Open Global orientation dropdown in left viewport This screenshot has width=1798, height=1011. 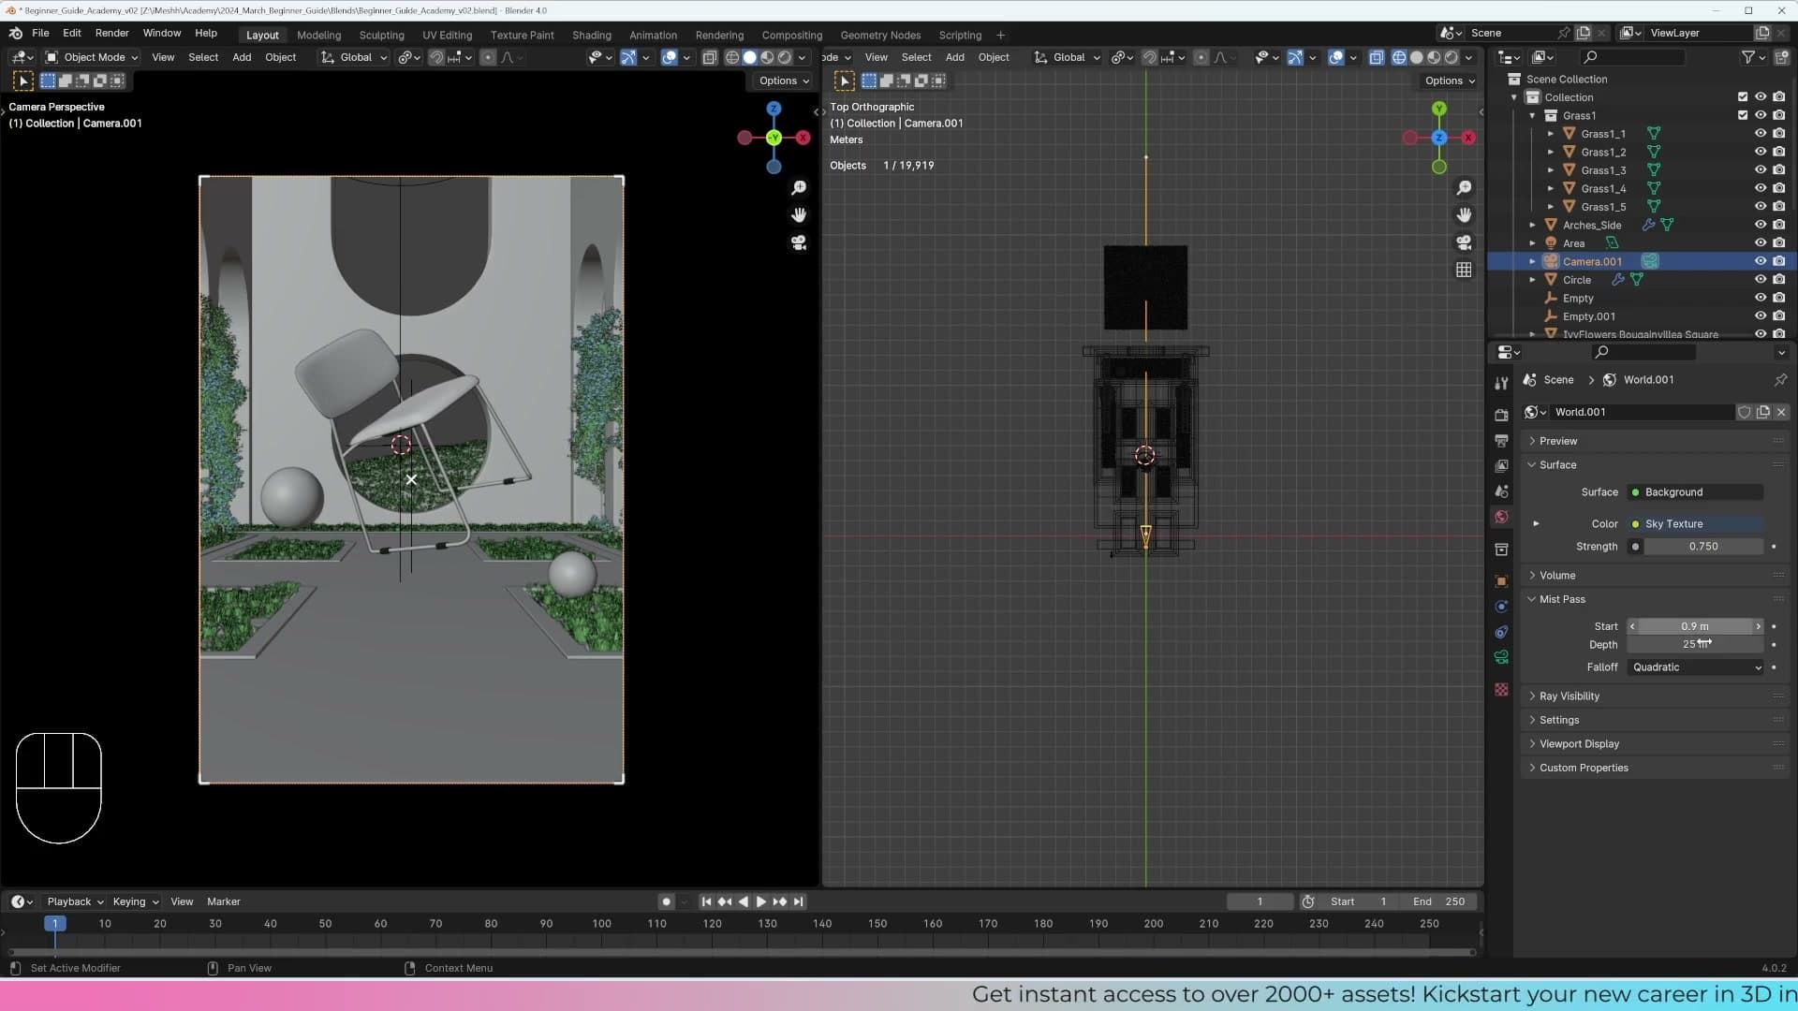354,57
